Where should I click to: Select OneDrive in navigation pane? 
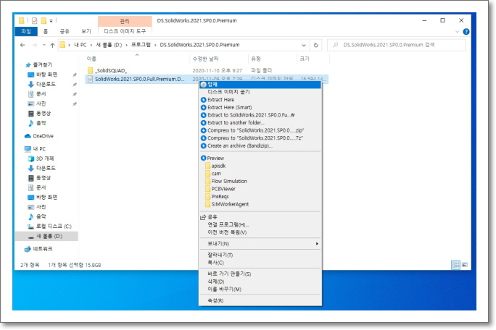tap(39, 136)
